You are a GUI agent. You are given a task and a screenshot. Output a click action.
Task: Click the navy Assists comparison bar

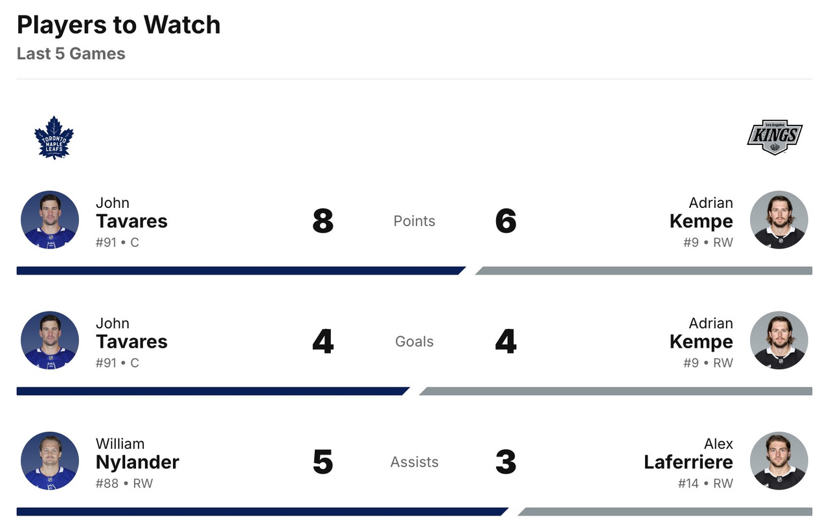click(x=259, y=512)
